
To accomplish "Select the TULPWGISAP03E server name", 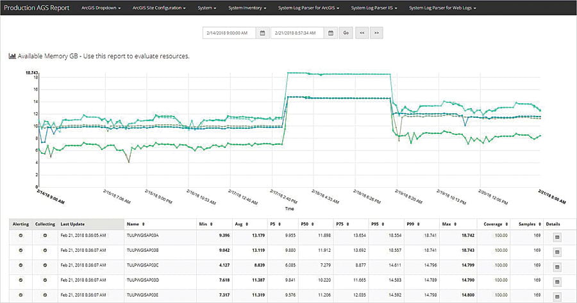I will pyautogui.click(x=142, y=295).
